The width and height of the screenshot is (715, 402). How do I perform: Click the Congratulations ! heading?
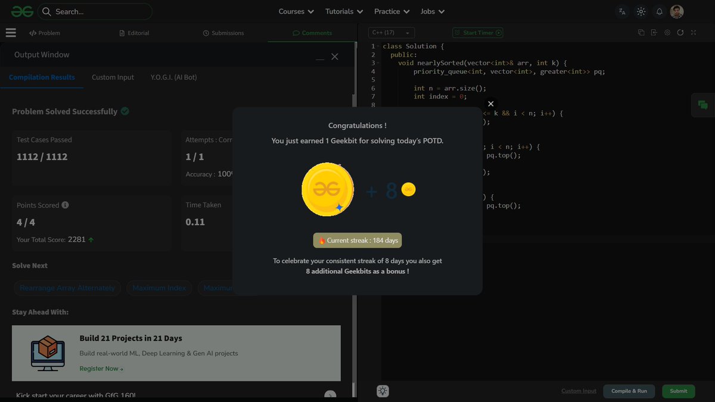357,126
